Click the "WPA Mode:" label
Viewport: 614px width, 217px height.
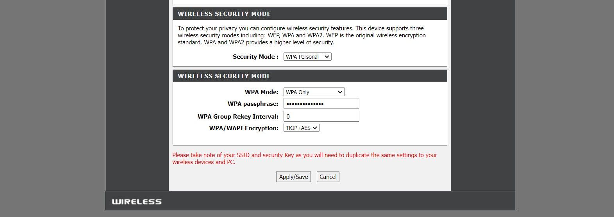pos(261,92)
